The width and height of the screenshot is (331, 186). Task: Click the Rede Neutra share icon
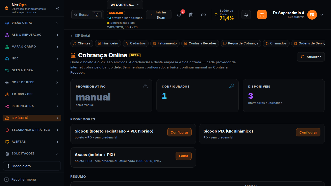tap(7, 106)
